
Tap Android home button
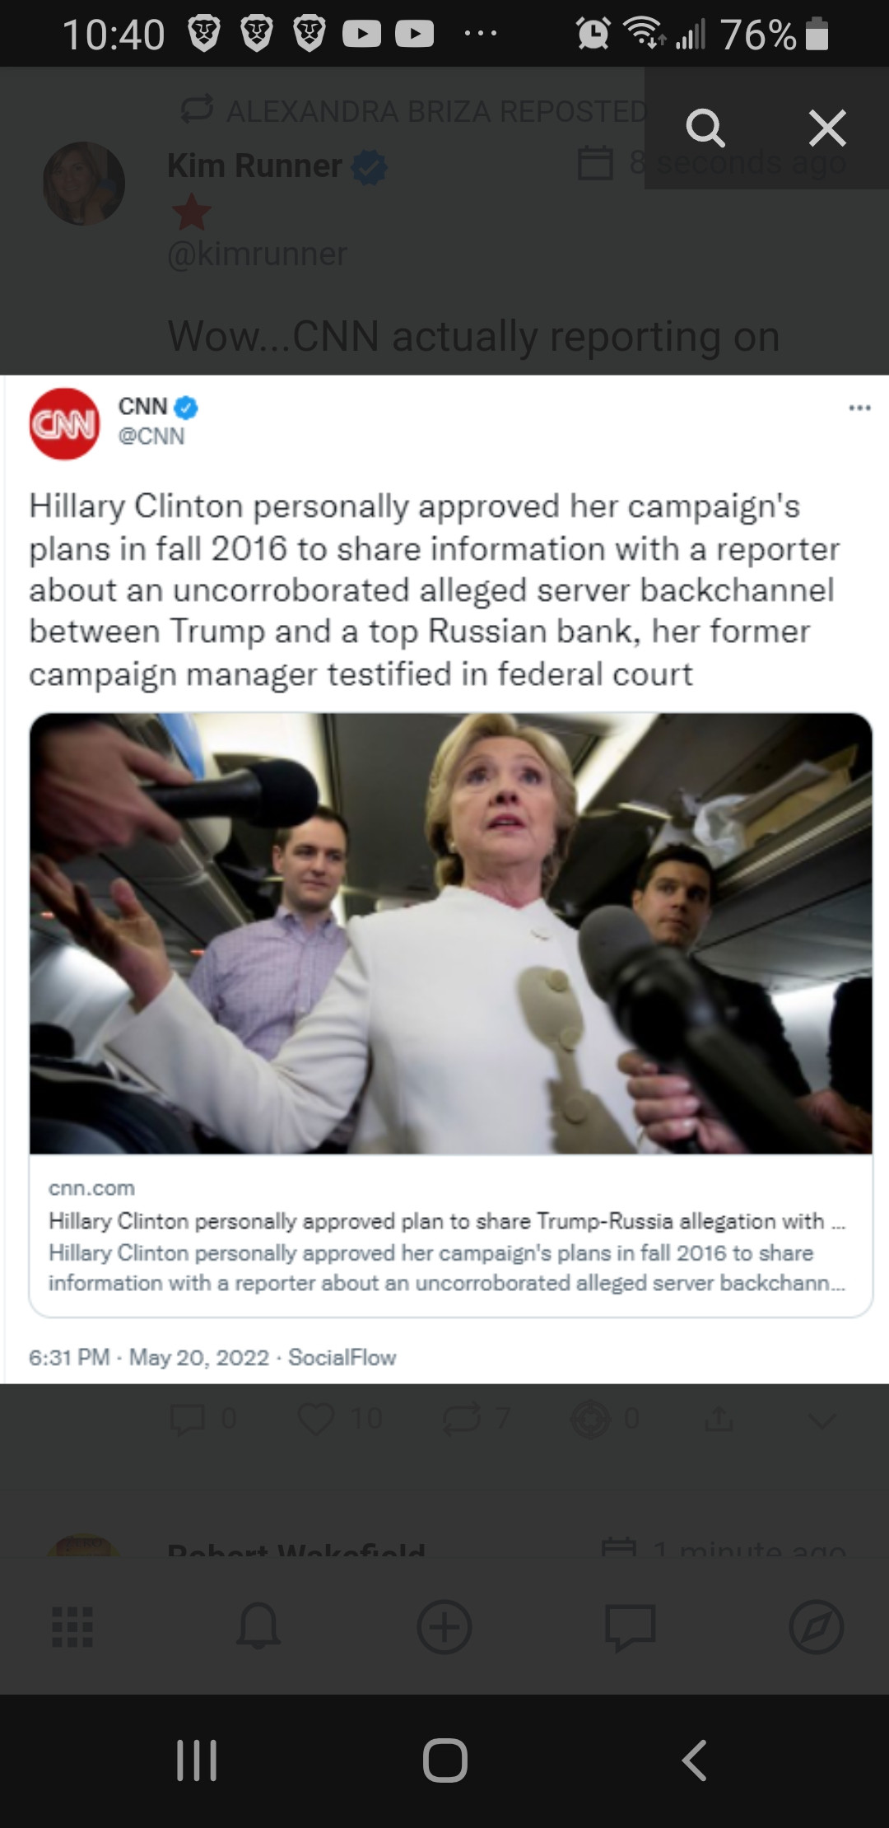(445, 1760)
